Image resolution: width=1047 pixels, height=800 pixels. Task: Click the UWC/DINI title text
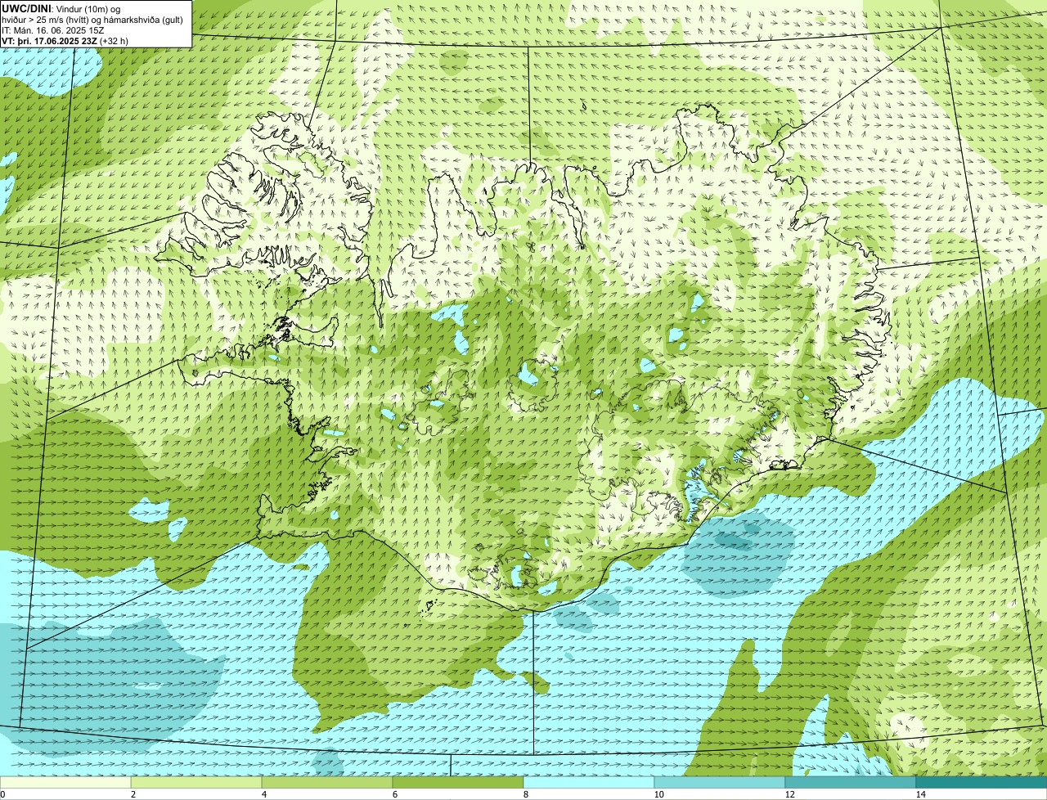pyautogui.click(x=27, y=8)
